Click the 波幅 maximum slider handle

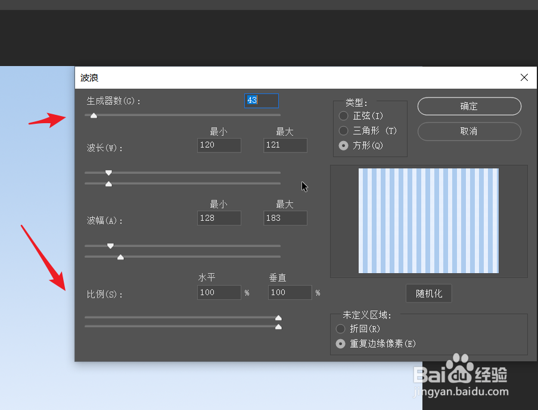(x=120, y=256)
